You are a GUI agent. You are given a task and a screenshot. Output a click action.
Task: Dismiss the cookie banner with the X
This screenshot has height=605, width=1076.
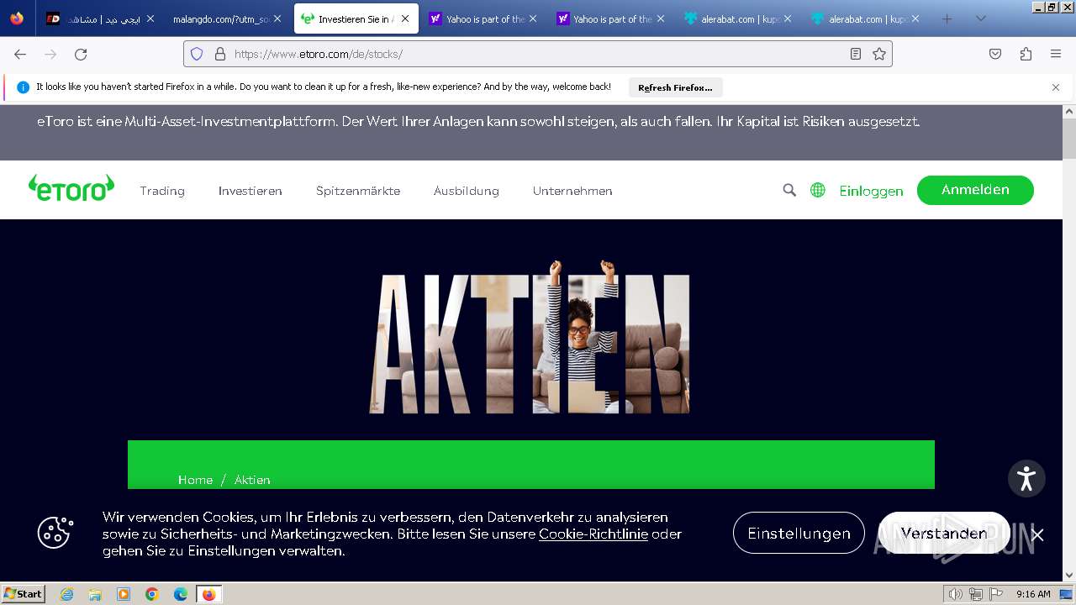(x=1037, y=534)
